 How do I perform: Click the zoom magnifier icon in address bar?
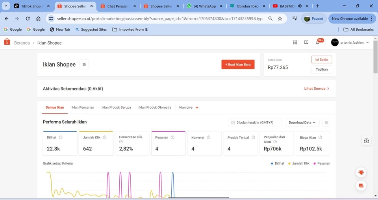[271, 19]
